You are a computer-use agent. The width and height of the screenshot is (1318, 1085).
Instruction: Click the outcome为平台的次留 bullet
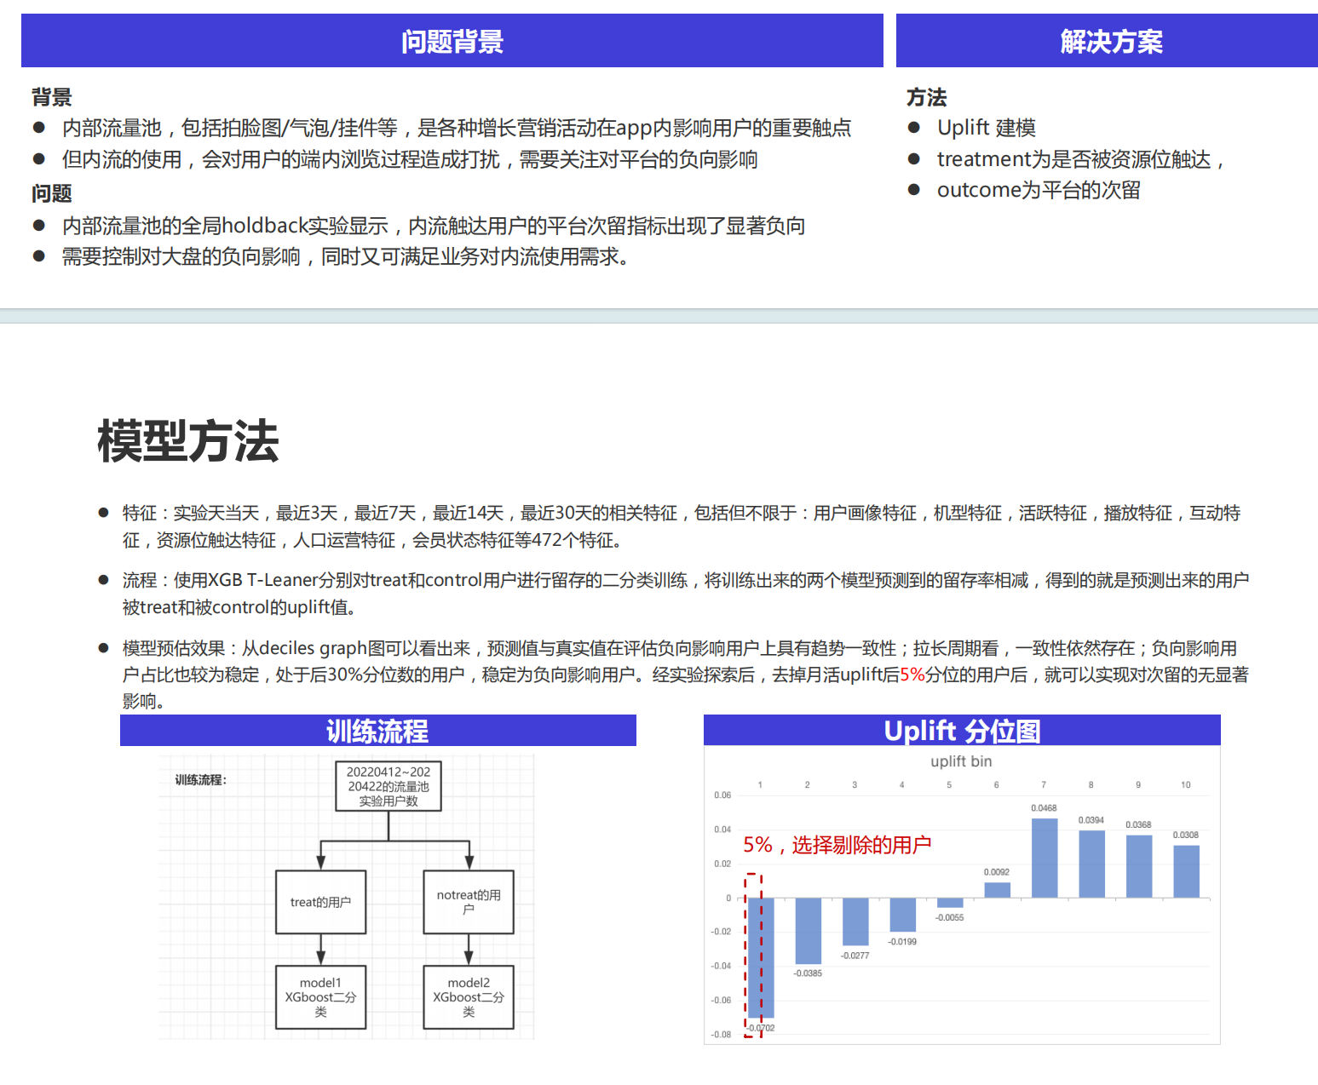pyautogui.click(x=1039, y=190)
